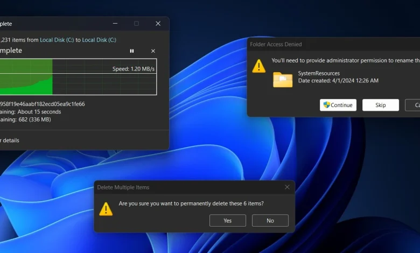Click the 682 (336 MB) items remaining text

coord(34,120)
